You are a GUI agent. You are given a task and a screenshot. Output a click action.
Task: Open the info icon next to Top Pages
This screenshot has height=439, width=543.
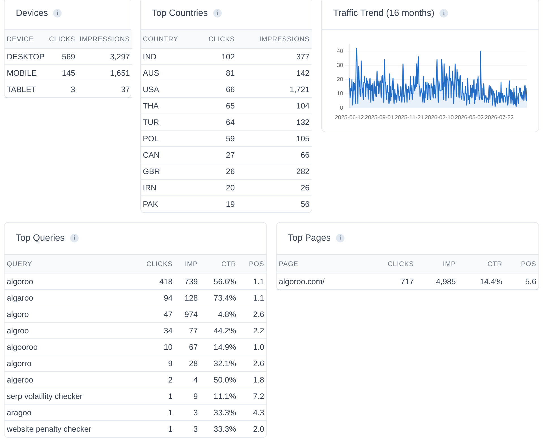point(340,238)
